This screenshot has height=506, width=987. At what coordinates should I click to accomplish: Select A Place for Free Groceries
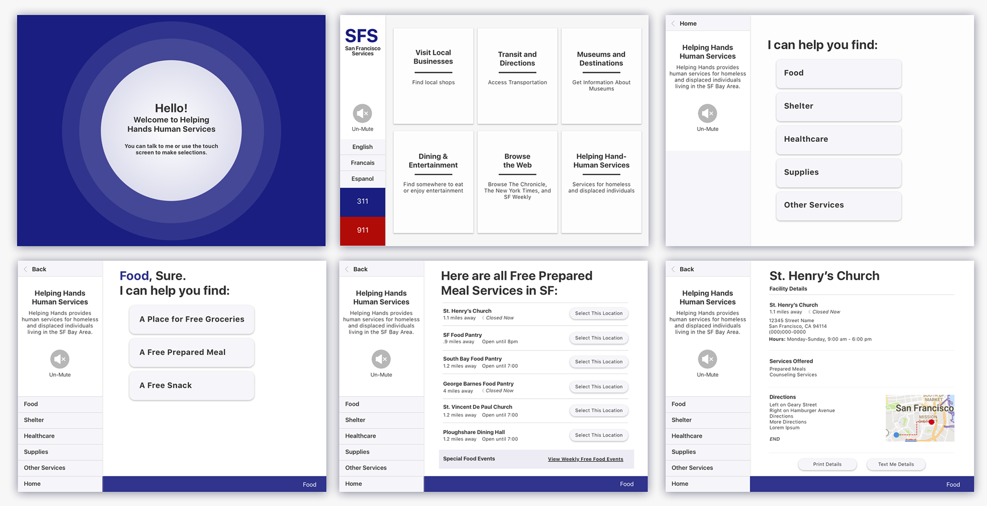192,320
